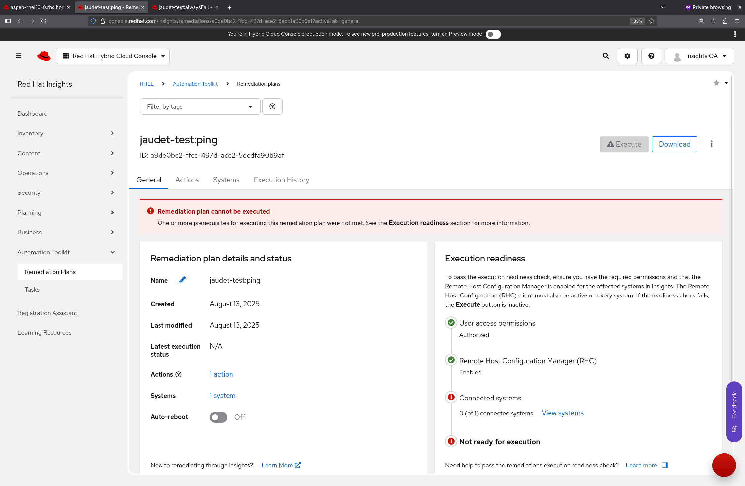Open the Filter by tags dropdown

200,106
